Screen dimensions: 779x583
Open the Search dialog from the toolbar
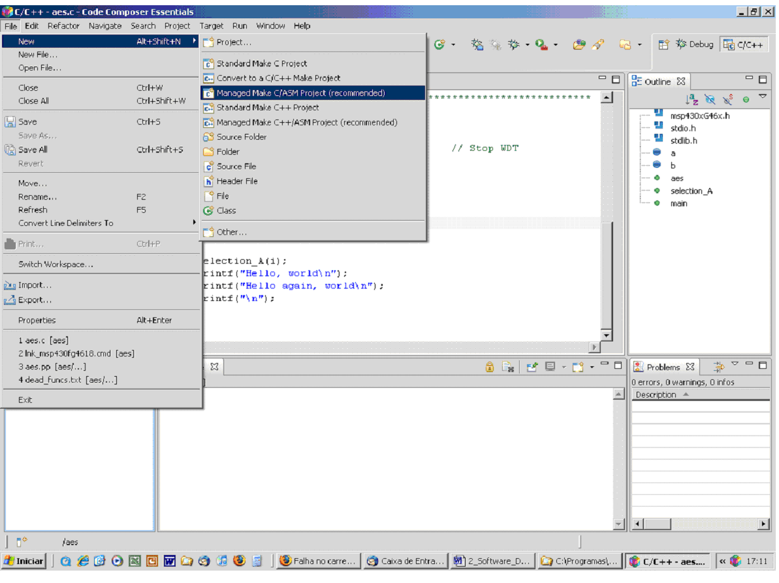point(598,44)
